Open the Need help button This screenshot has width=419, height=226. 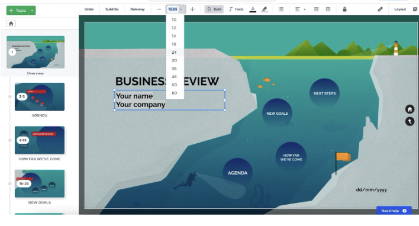click(394, 211)
